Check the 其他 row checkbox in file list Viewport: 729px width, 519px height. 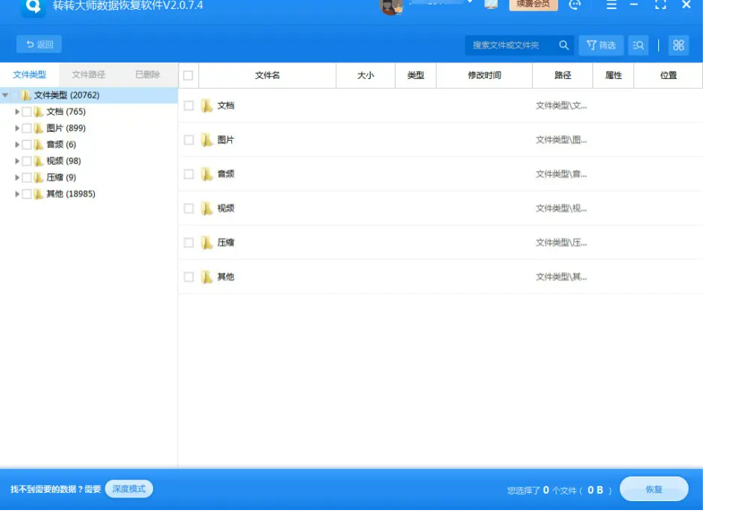189,277
